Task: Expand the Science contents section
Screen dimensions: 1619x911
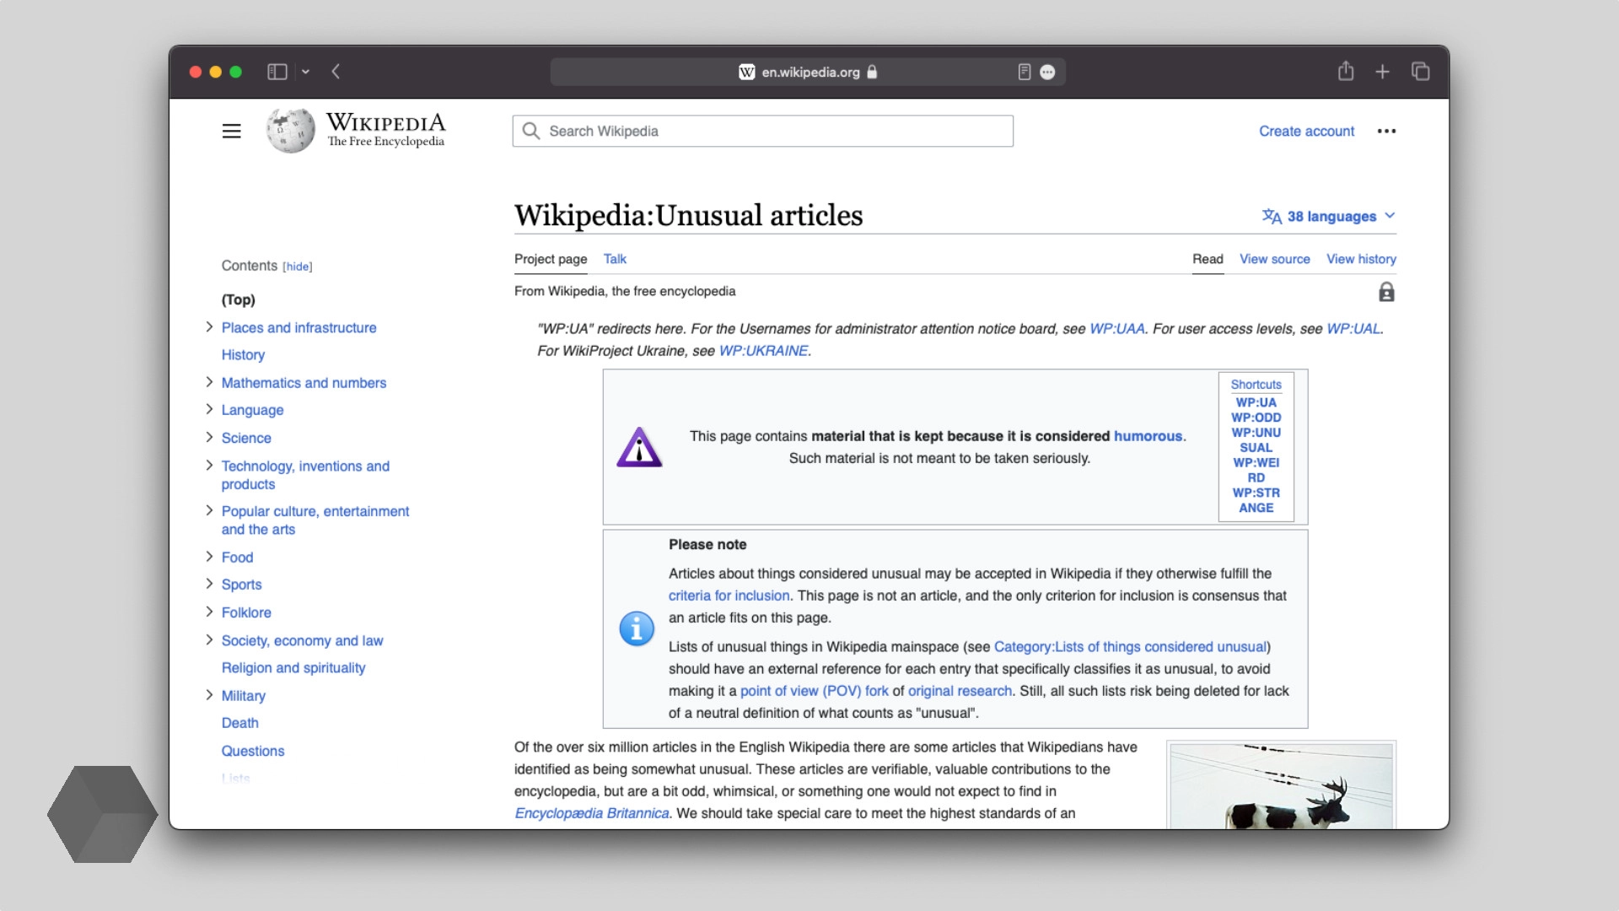Action: click(209, 438)
